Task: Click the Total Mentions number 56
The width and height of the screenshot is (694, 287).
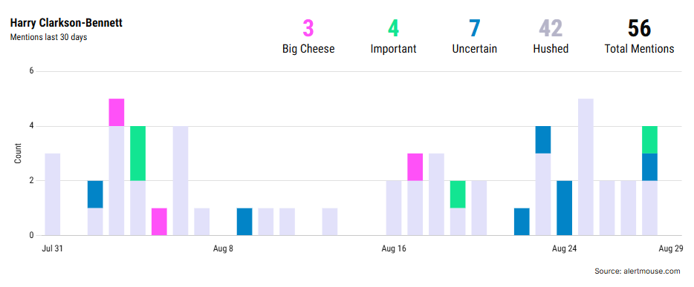Action: tap(639, 29)
